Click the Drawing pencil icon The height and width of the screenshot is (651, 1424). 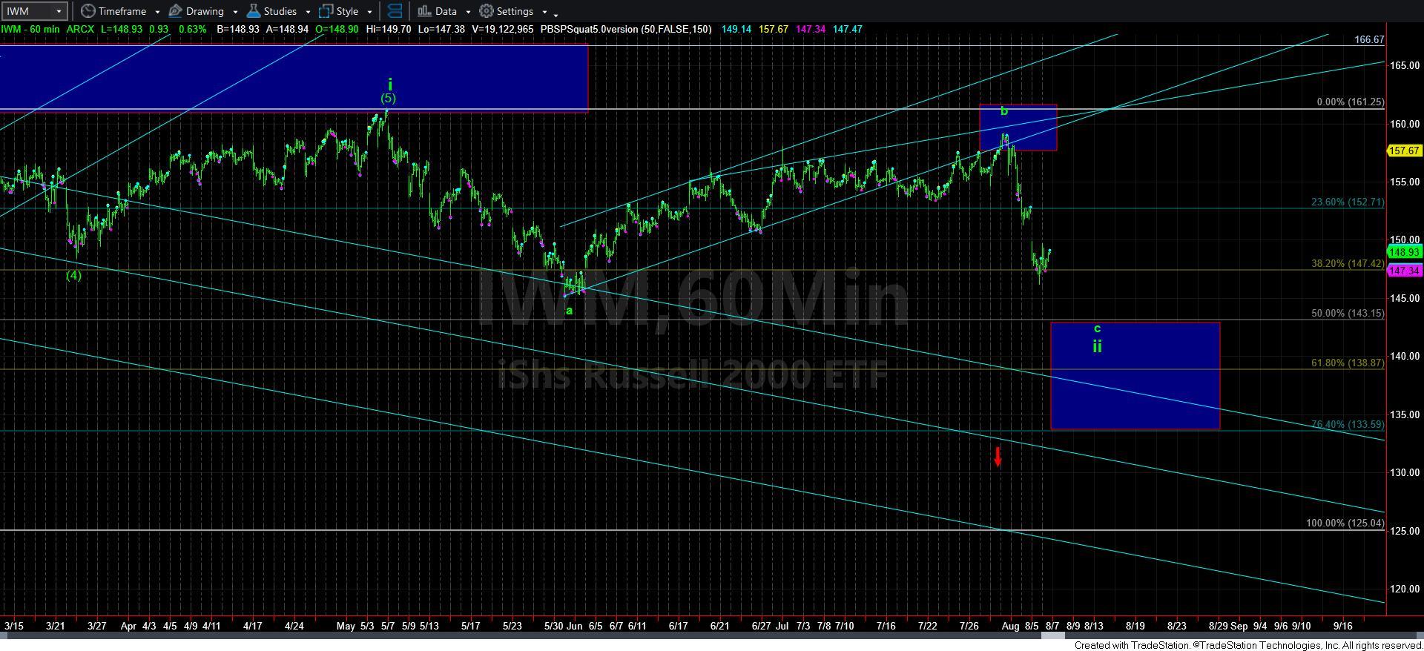176,11
